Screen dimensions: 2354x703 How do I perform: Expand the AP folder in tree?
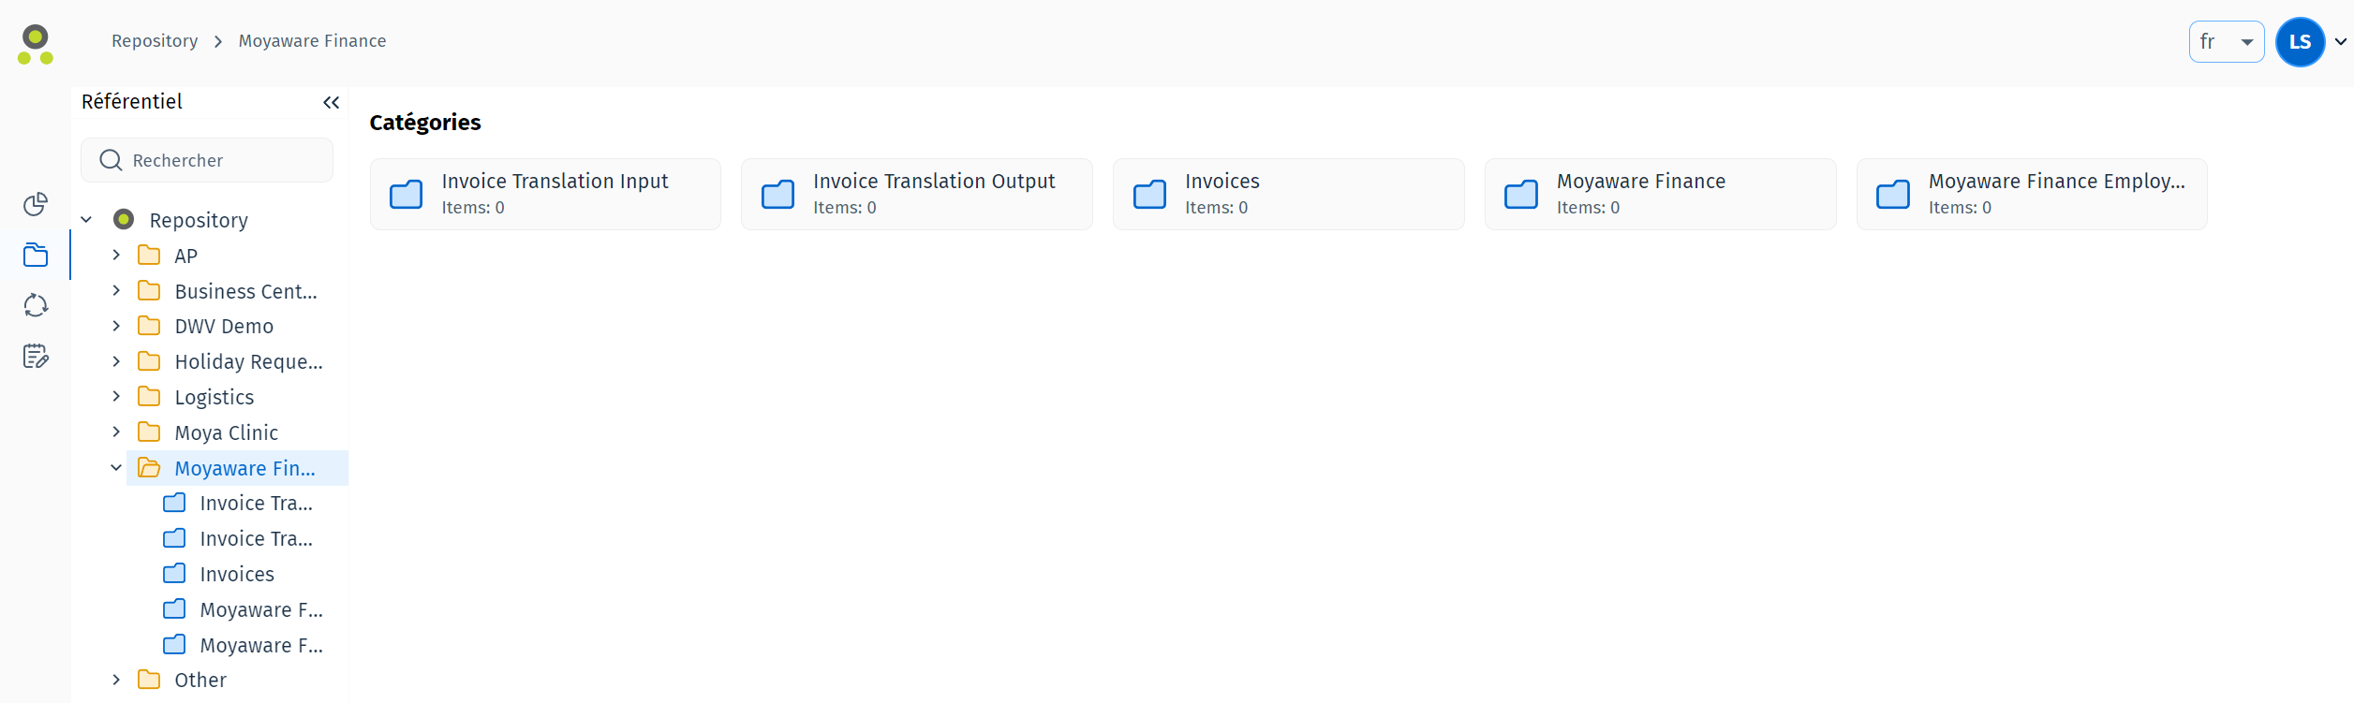click(116, 256)
